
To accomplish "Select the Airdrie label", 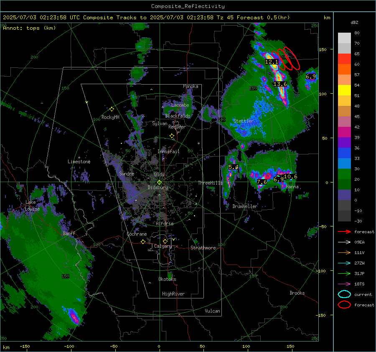I will coord(165,224).
